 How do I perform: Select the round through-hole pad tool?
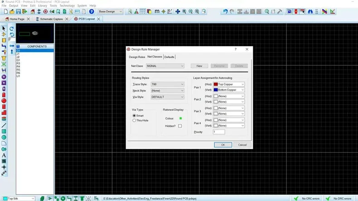(4, 77)
